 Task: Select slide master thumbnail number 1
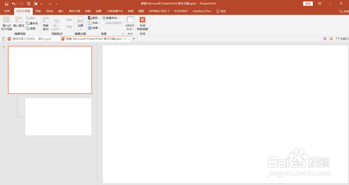tap(50, 70)
